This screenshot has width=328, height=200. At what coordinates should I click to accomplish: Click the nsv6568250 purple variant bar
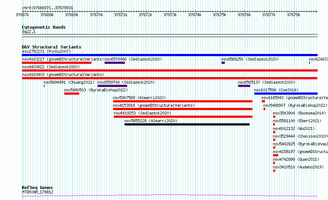(x=223, y=63)
